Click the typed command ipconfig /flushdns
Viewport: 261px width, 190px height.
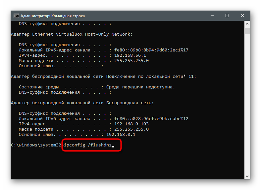coord(88,145)
